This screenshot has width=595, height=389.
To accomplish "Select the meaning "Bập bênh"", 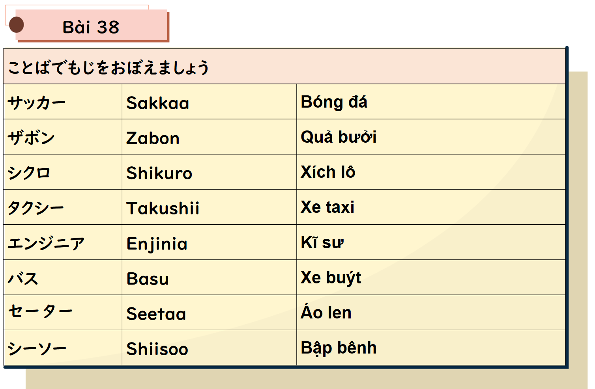I will pos(339,348).
